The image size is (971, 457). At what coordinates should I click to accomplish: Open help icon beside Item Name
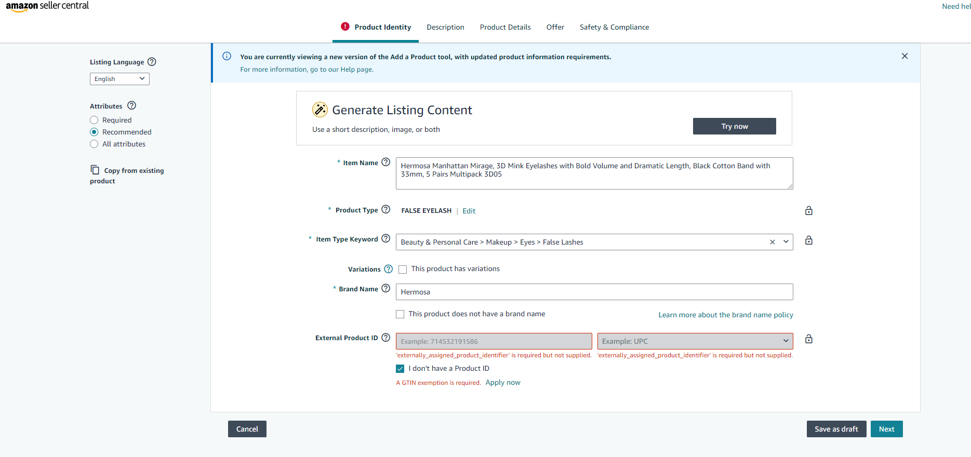(385, 162)
